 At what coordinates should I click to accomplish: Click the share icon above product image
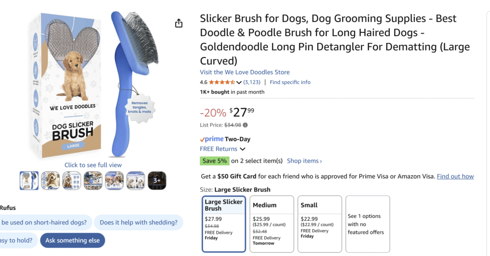click(179, 23)
